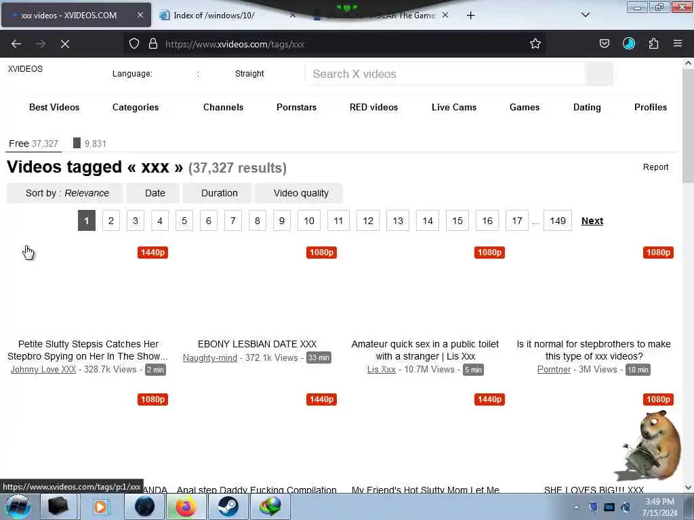The height and width of the screenshot is (520, 694).
Task: Show hidden system tray icons
Action: 576,507
